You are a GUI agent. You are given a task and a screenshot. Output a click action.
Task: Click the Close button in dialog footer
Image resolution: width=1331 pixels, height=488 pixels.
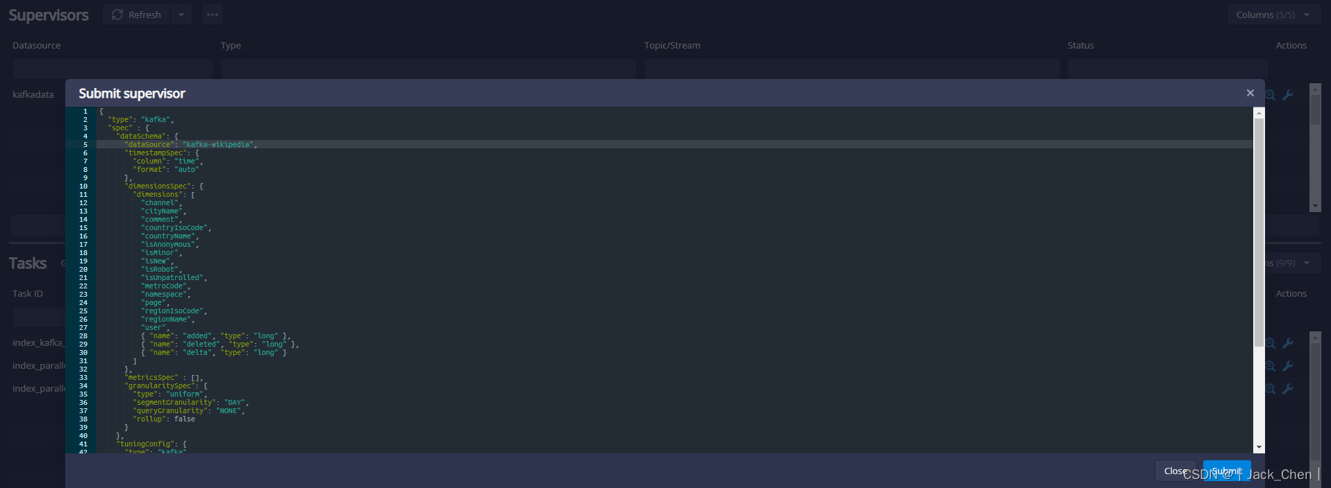[1175, 471]
